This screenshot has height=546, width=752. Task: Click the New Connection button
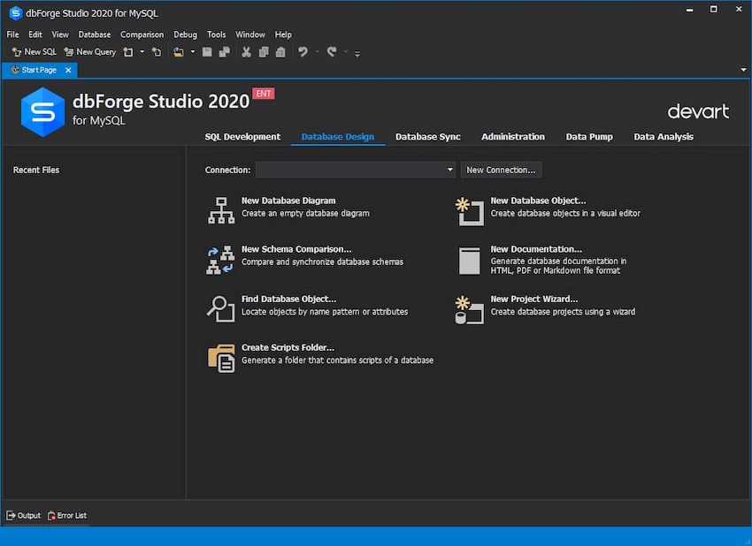pos(501,170)
